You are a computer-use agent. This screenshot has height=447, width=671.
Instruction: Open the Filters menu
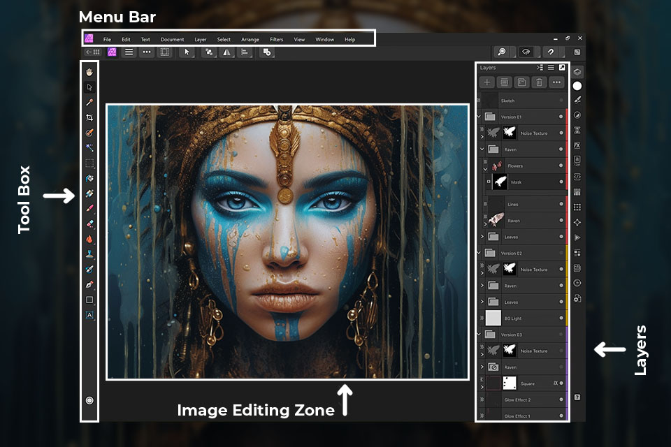(277, 39)
